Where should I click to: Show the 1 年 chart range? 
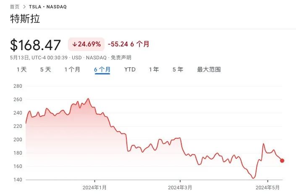154,69
